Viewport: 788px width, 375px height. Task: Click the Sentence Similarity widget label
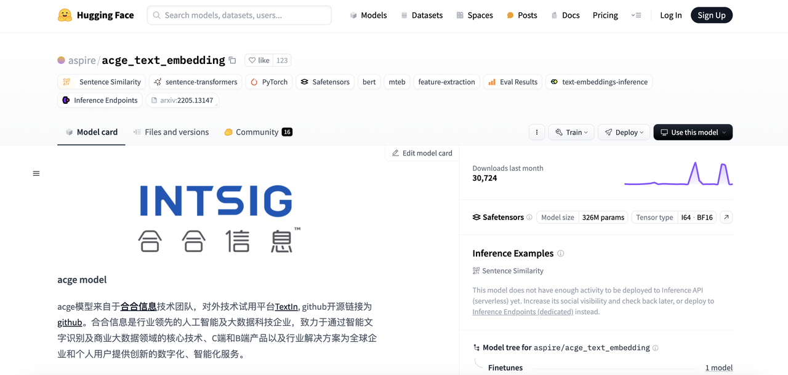pyautogui.click(x=508, y=270)
